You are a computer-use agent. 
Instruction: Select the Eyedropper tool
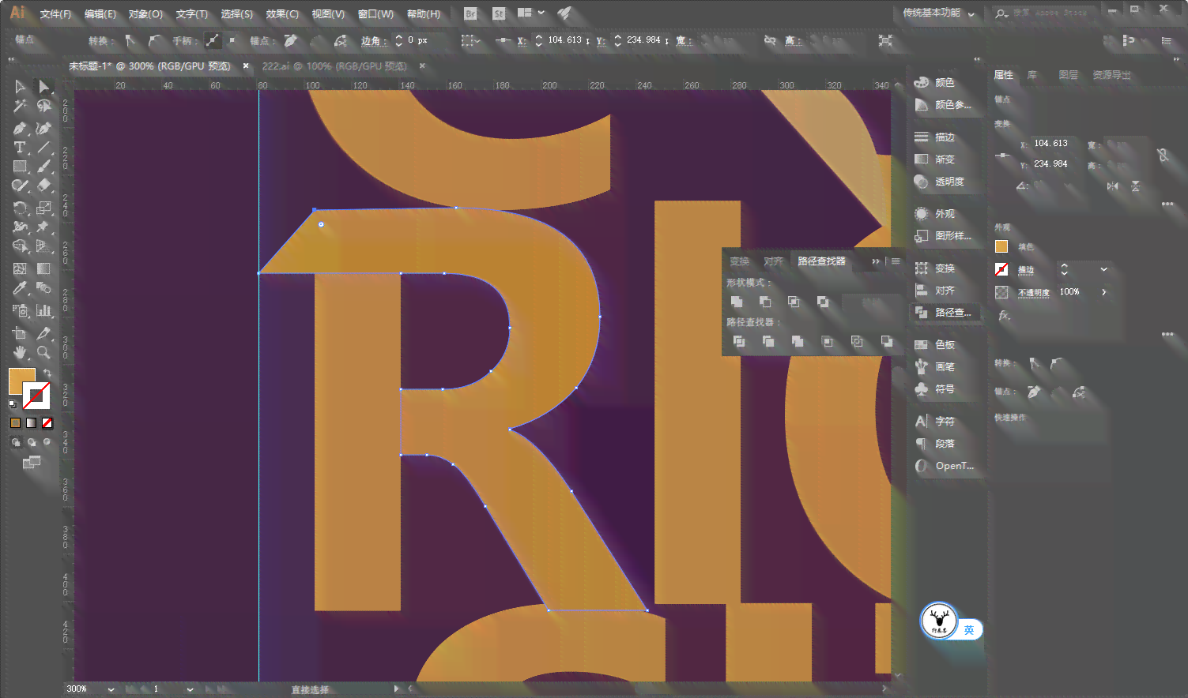pos(21,288)
